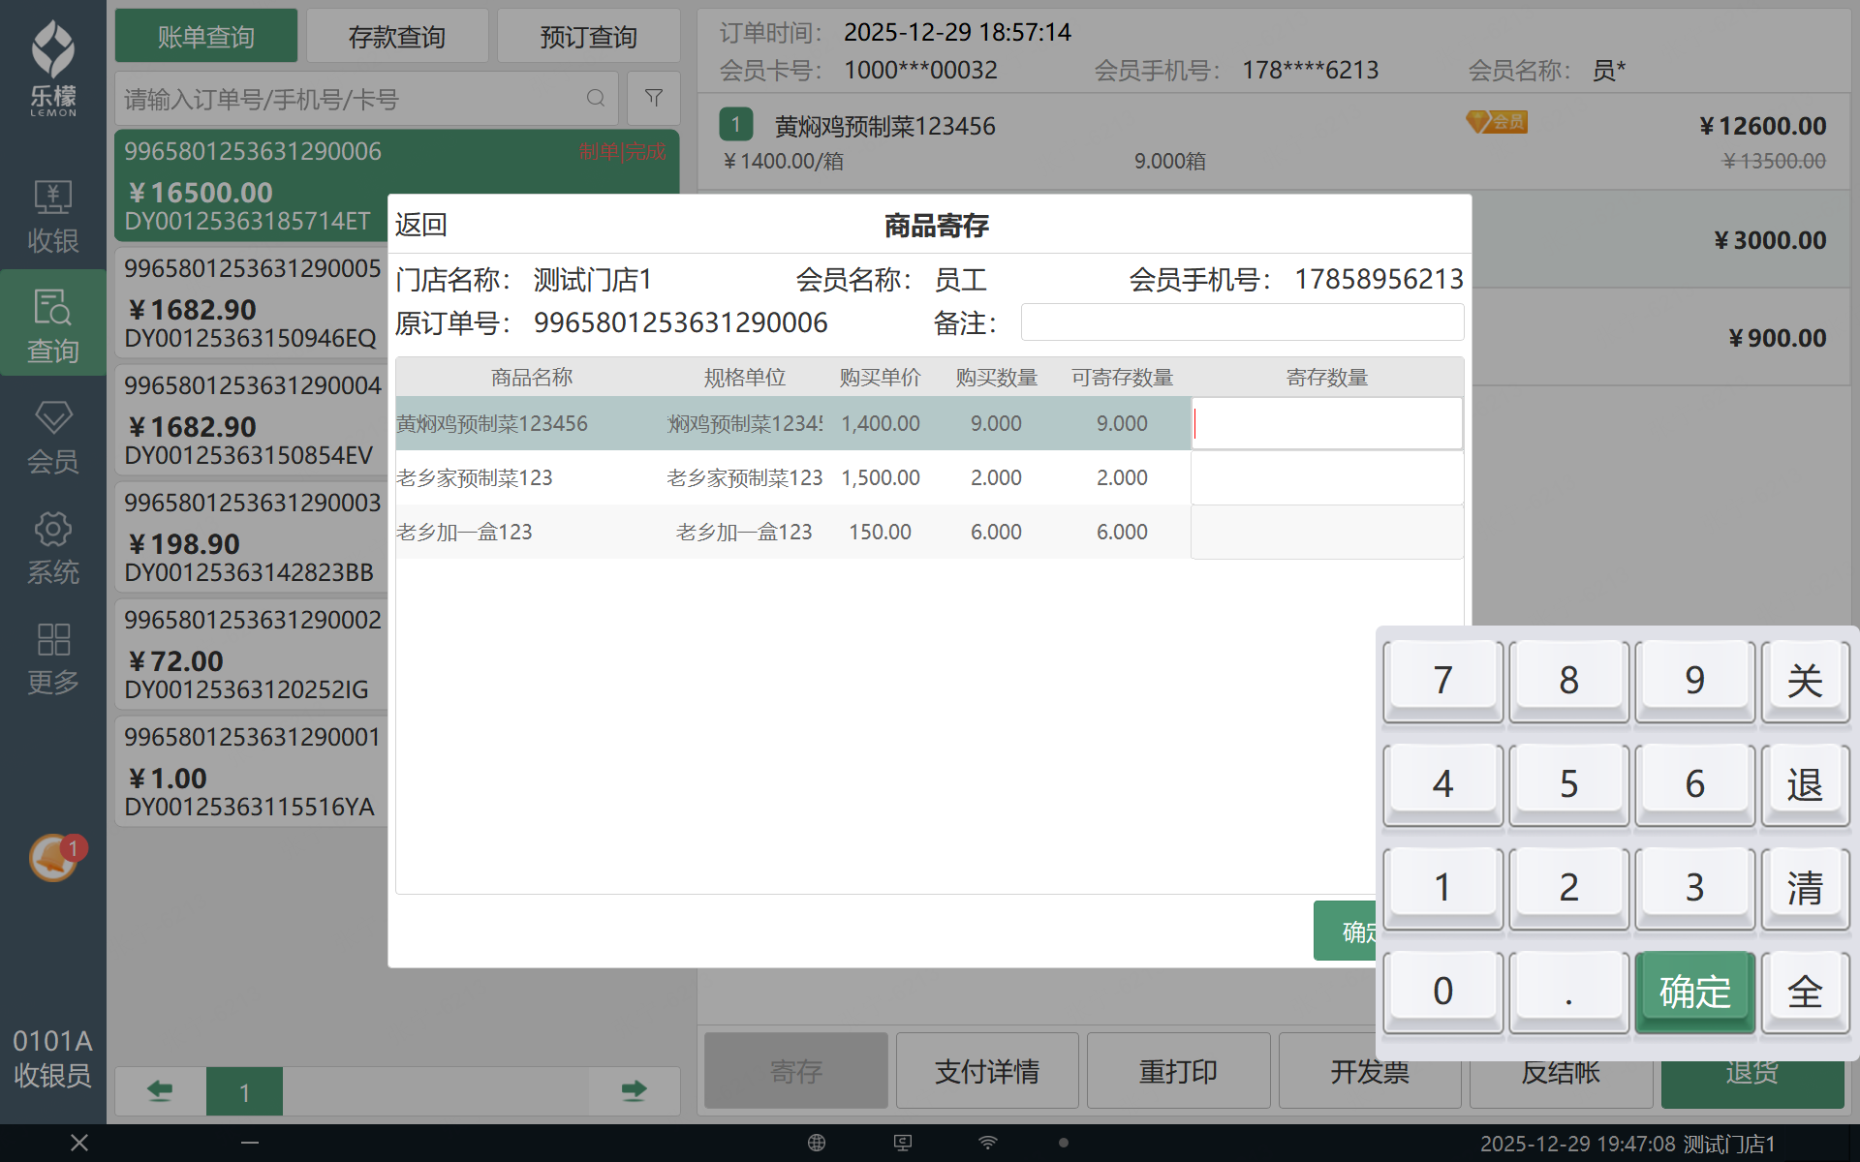1860x1162 pixels.
Task: Go to next page with right arrow
Action: click(634, 1091)
